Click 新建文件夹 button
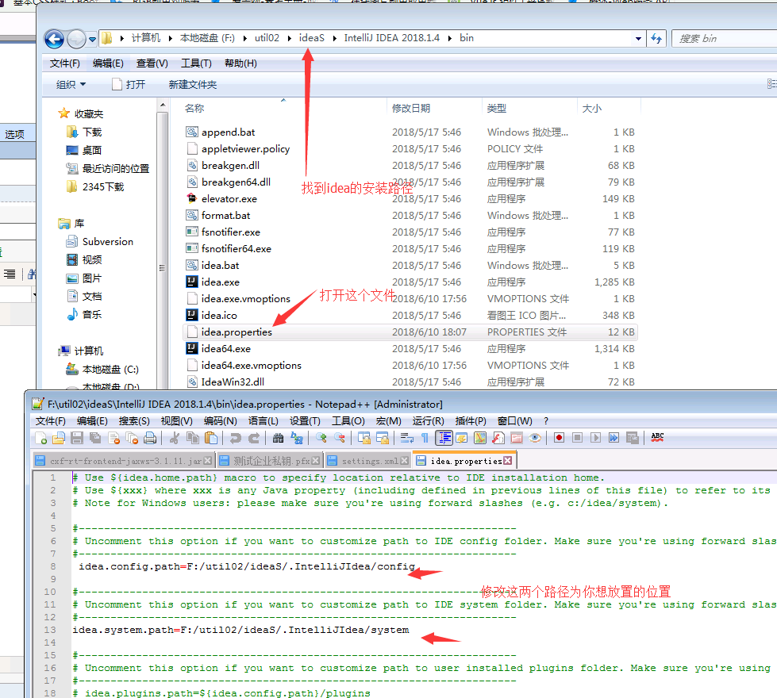Image resolution: width=777 pixels, height=698 pixels. (x=193, y=85)
